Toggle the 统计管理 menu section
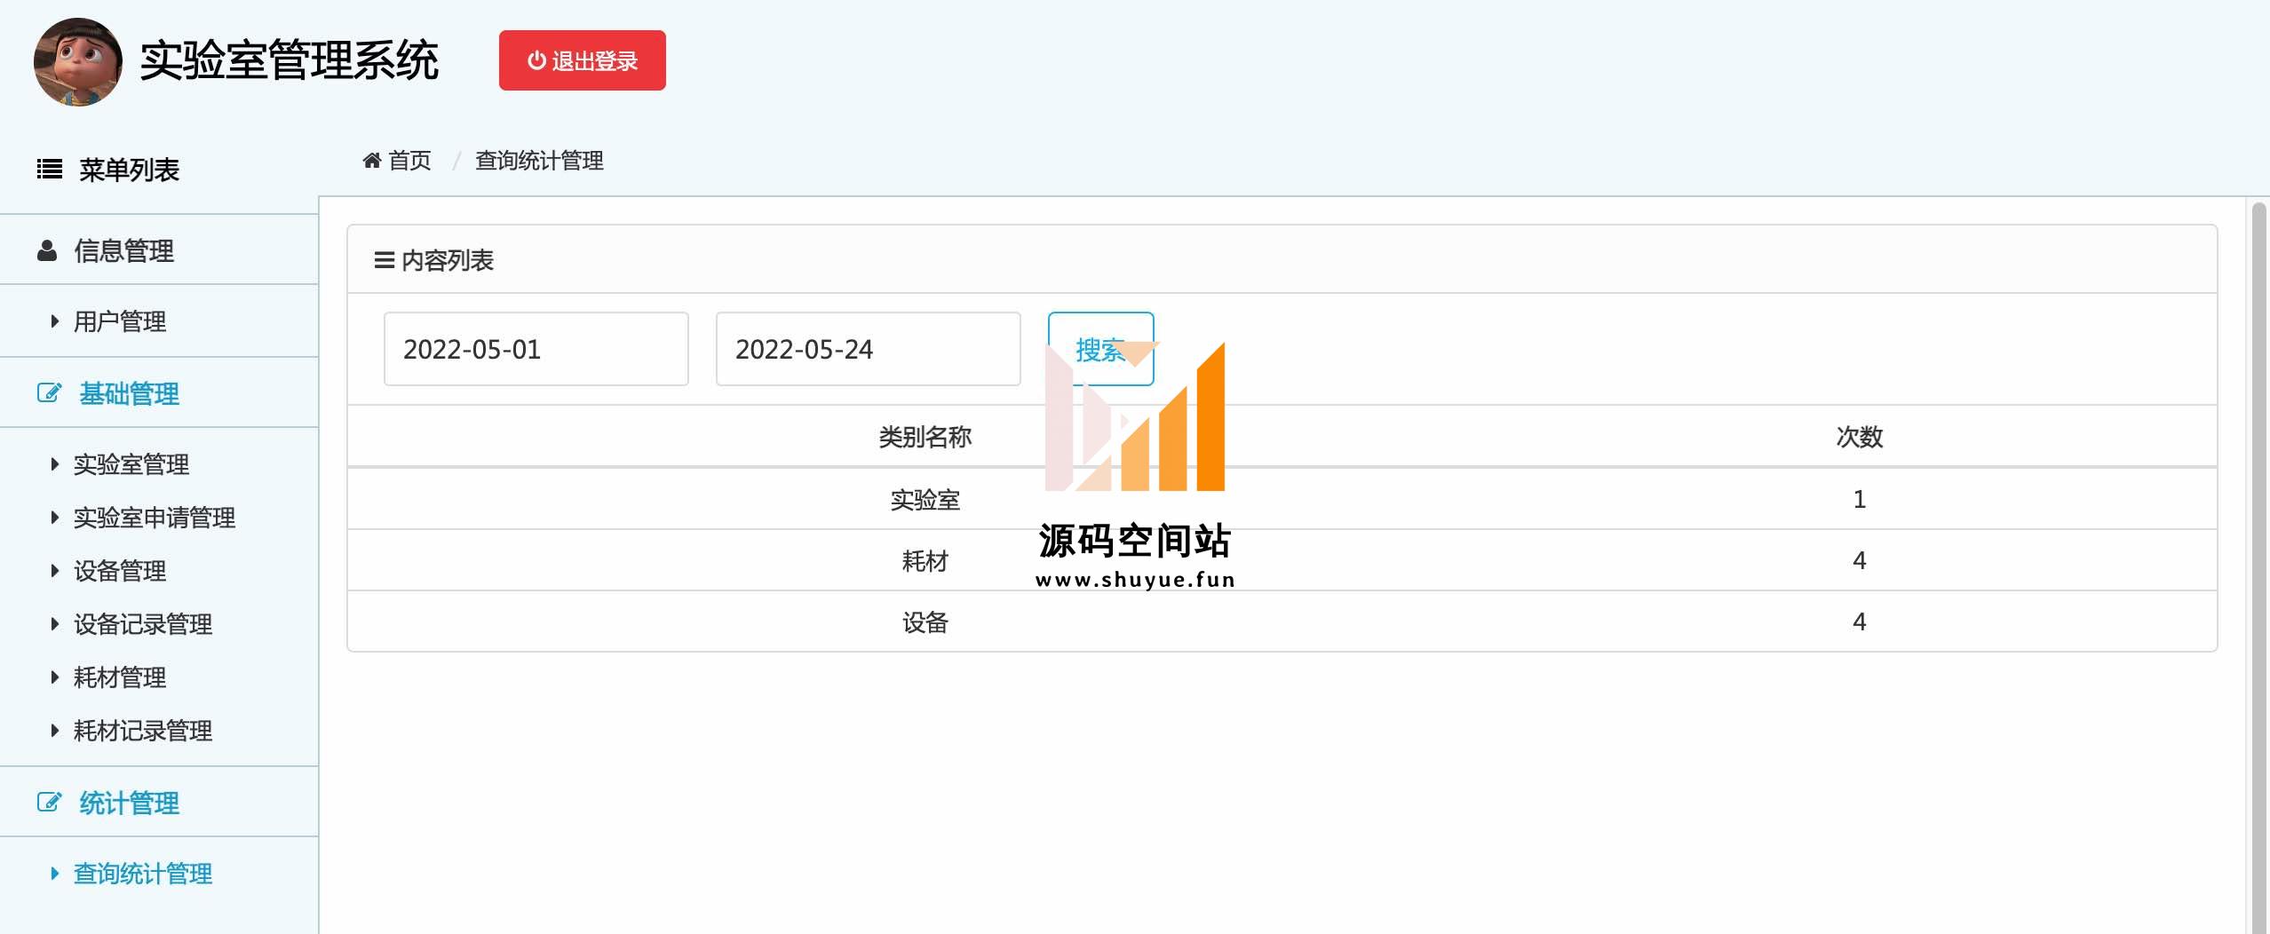This screenshot has height=934, width=2270. pos(159,802)
